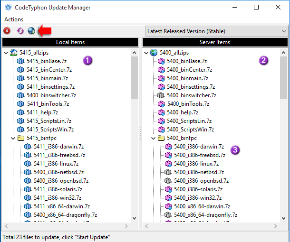
Task: Click the download icon of 5400_binBase.7z
Action: point(161,61)
